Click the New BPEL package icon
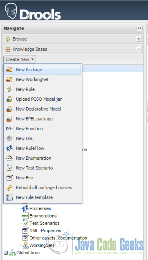Screen dimensions: 148x260 (x=9, y=119)
